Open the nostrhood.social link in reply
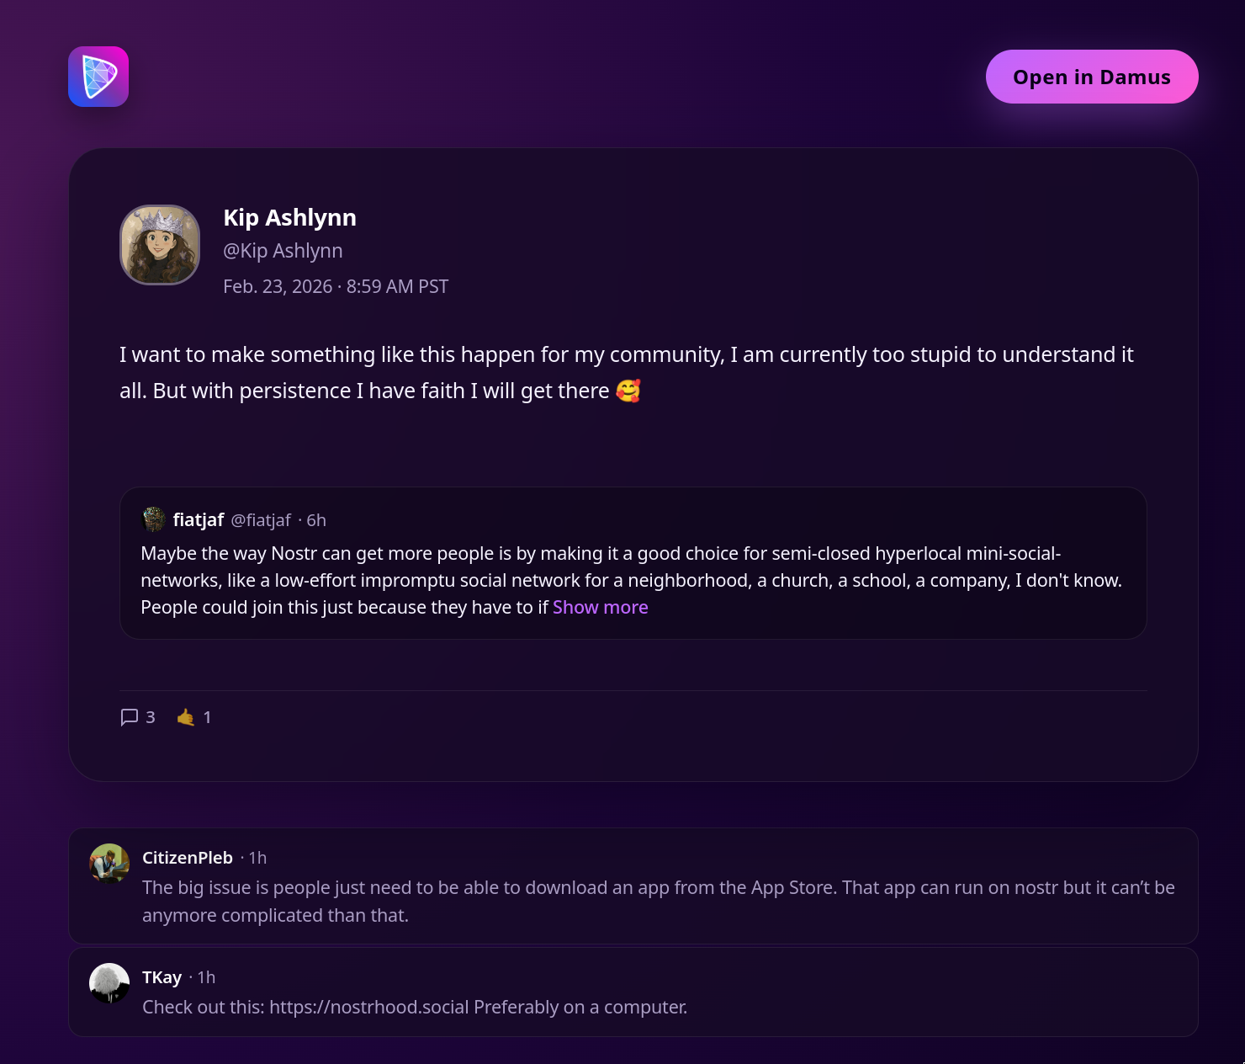The image size is (1245, 1064). pyautogui.click(x=368, y=1008)
